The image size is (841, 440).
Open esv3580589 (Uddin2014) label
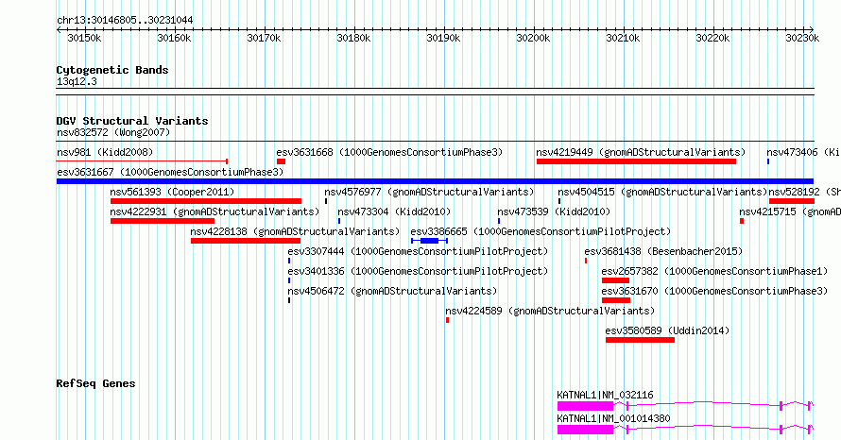click(x=667, y=330)
